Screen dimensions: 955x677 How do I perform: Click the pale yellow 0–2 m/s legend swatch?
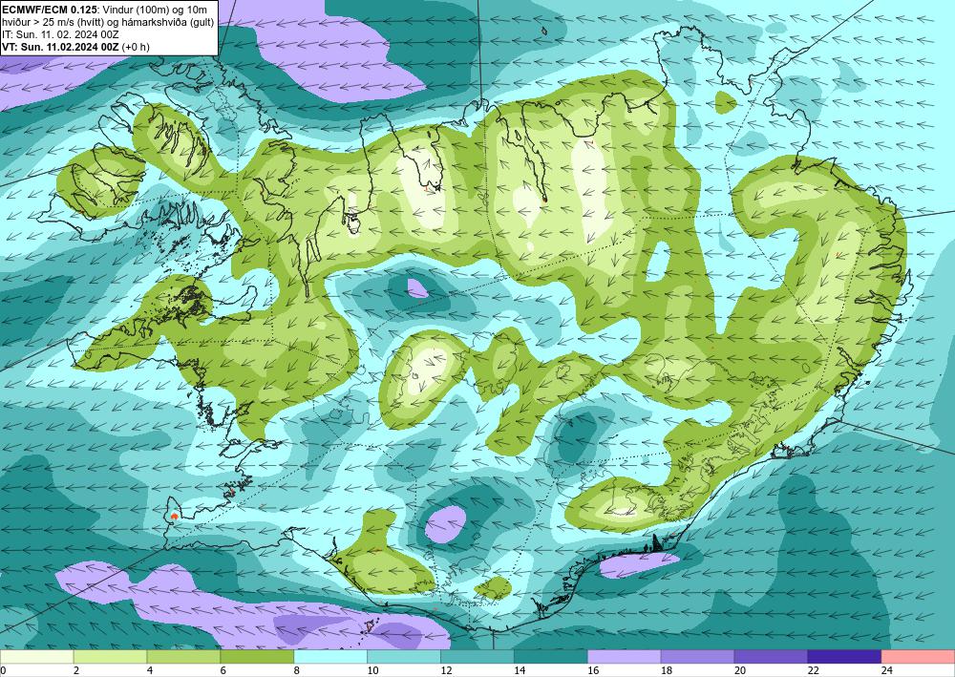36,657
